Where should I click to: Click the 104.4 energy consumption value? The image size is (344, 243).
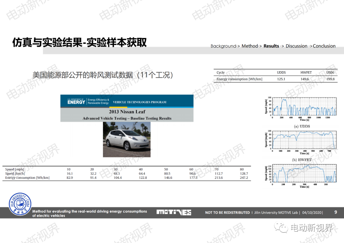tap(118, 178)
